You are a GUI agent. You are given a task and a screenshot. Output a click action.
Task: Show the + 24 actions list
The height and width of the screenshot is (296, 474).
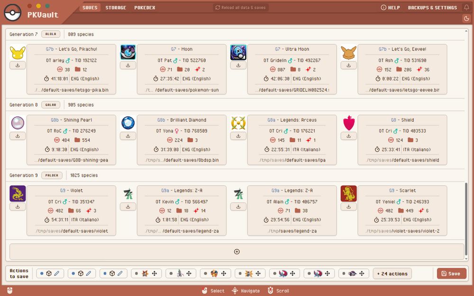coord(392,274)
